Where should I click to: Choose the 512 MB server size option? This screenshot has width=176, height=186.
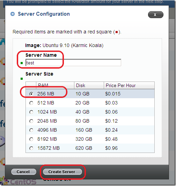[31, 103]
